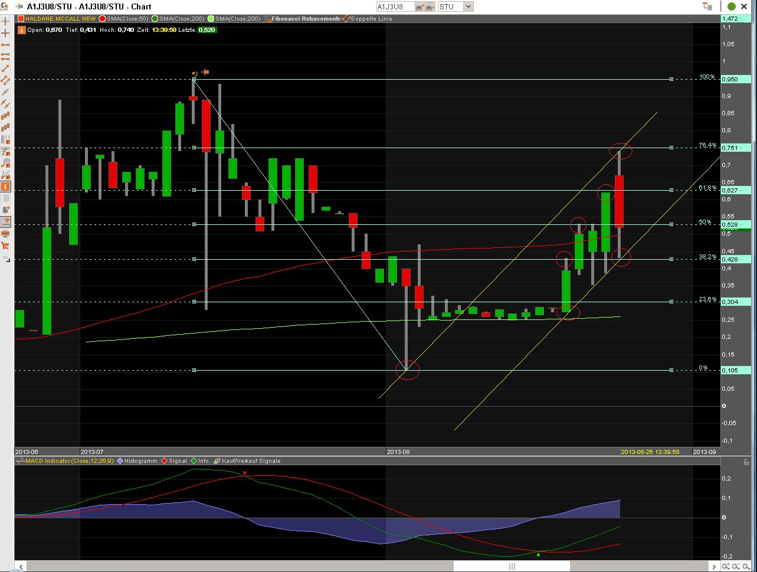Viewport: 757px width, 572px height.
Task: Select the second regression channel tool
Action: (x=6, y=128)
